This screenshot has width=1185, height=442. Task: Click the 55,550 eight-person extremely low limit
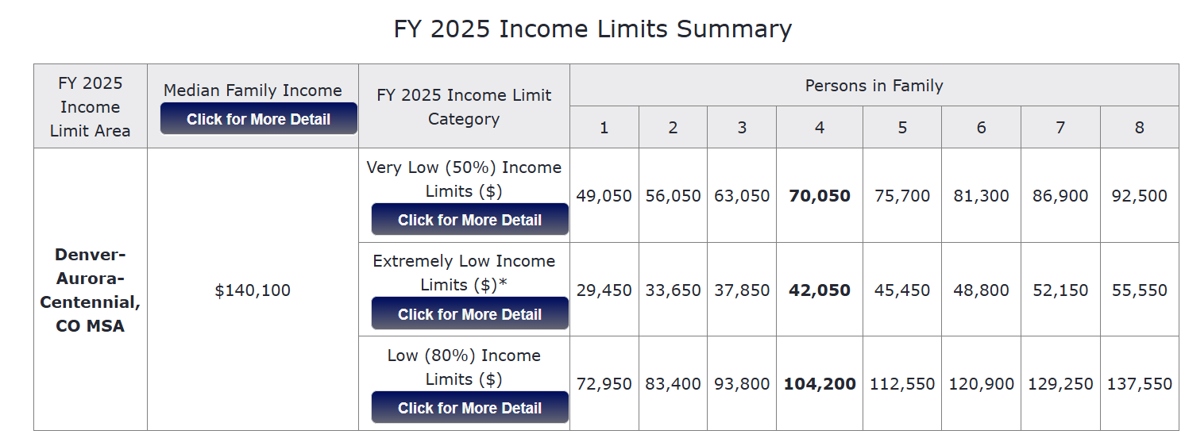1139,290
